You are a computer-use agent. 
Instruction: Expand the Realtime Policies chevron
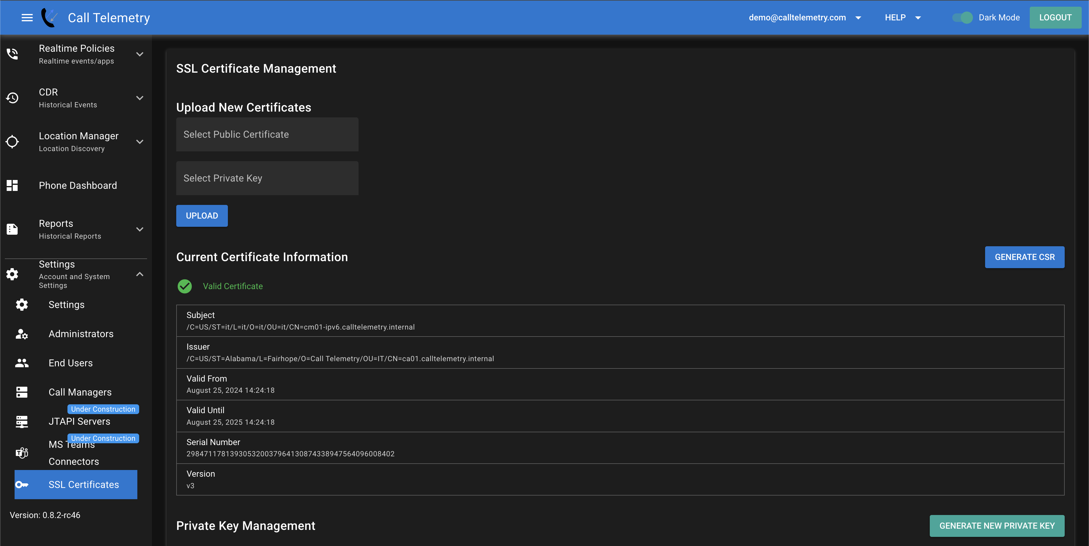(140, 54)
